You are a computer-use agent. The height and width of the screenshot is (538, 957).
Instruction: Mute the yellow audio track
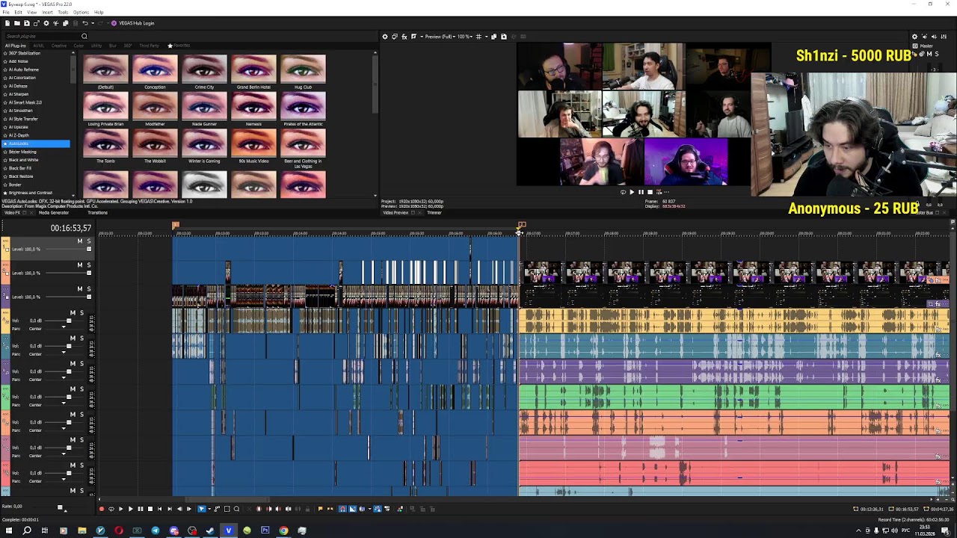point(73,313)
